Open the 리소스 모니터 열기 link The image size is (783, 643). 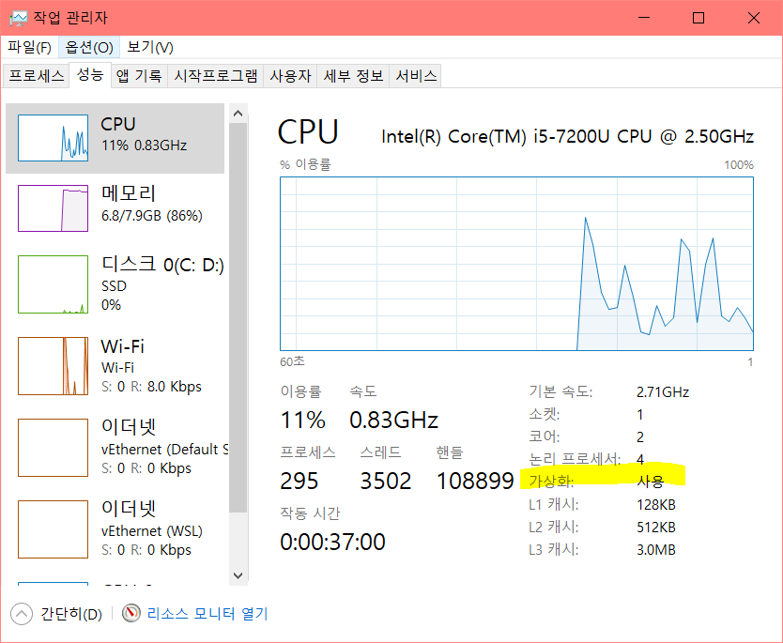[207, 614]
